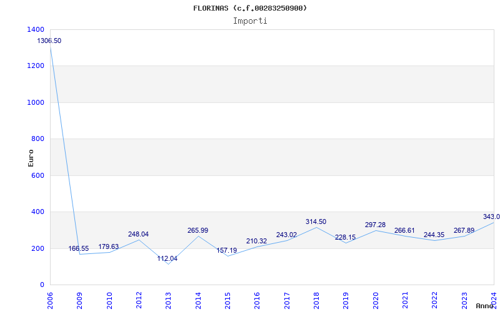Click the 2019 year tick label

tap(346, 301)
